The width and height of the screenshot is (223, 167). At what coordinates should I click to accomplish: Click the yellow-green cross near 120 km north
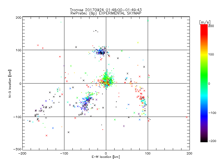pyautogui.click(x=138, y=43)
